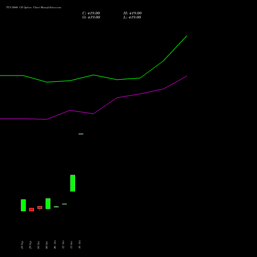Click the TCS CE Option Chart title
The height and width of the screenshot is (257, 257).
click(33, 8)
